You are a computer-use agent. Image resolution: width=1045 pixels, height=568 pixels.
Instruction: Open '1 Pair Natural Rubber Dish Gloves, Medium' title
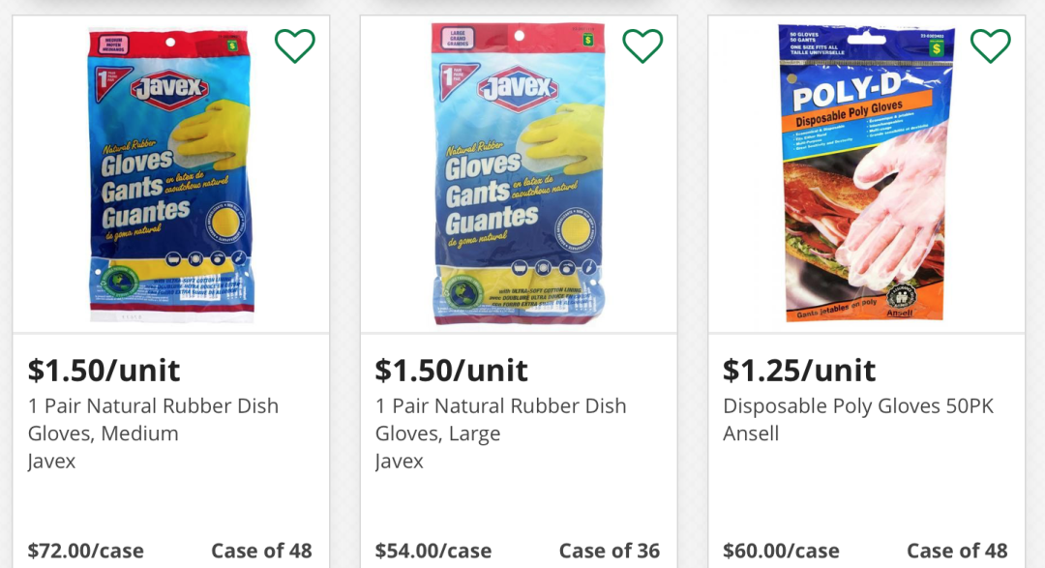[153, 419]
